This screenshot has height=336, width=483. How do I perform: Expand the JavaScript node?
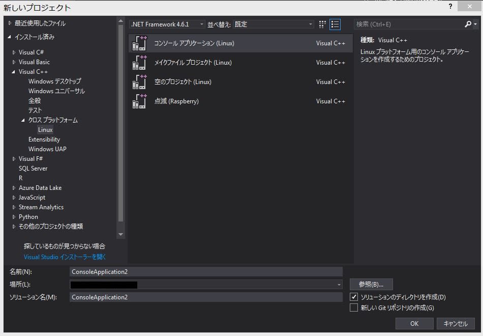(14, 198)
